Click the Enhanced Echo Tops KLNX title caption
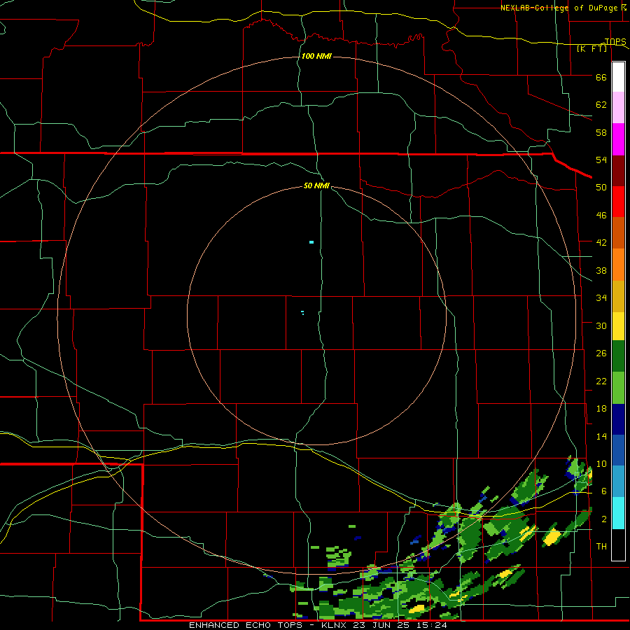The height and width of the screenshot is (630, 630). pos(318,625)
